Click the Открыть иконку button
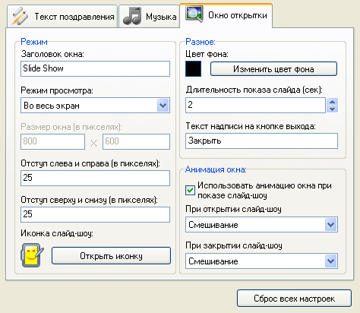360x313 pixels. 111,256
